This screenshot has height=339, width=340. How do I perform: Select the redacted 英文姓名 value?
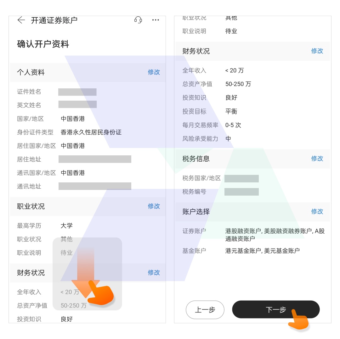click(x=77, y=104)
